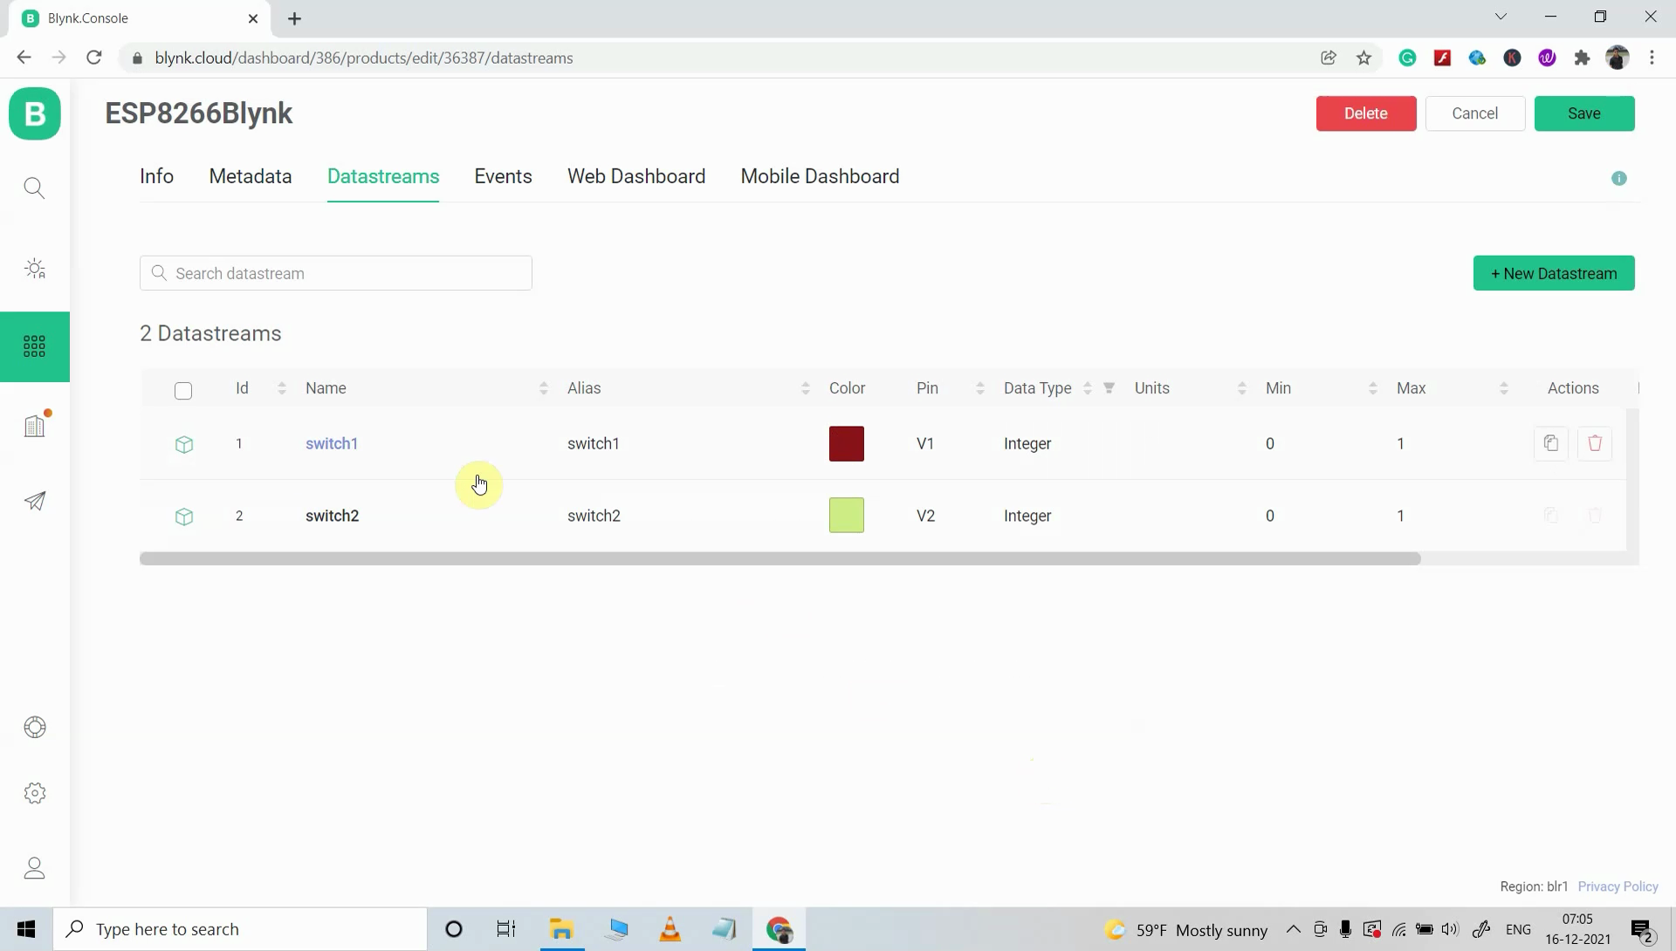The height and width of the screenshot is (951, 1676).
Task: Open the help lifebuoy sidebar icon
Action: coord(35,727)
